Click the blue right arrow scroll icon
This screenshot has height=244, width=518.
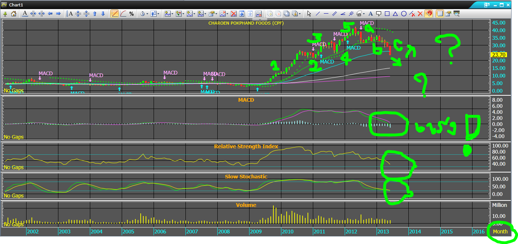tap(58, 14)
